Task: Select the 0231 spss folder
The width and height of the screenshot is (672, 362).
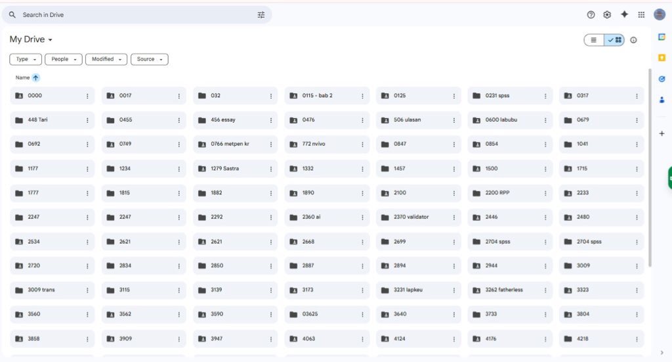Action: tap(510, 96)
